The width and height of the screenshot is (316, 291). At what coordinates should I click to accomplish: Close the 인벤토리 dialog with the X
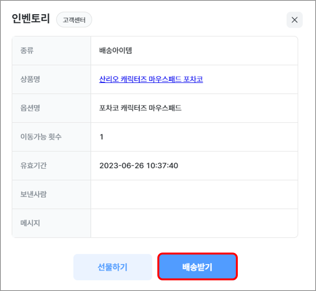(294, 20)
